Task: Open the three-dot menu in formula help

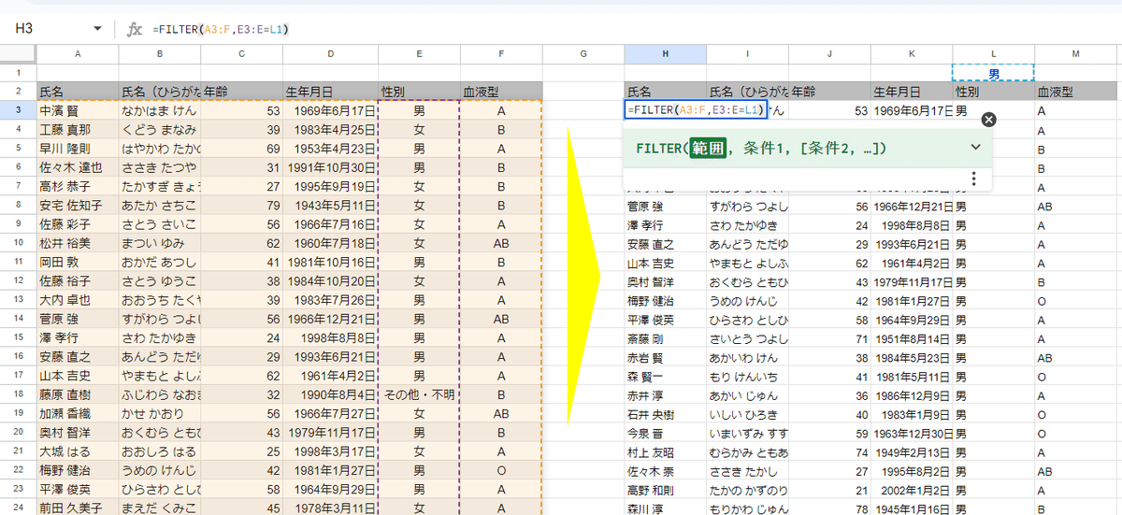Action: coord(973,179)
